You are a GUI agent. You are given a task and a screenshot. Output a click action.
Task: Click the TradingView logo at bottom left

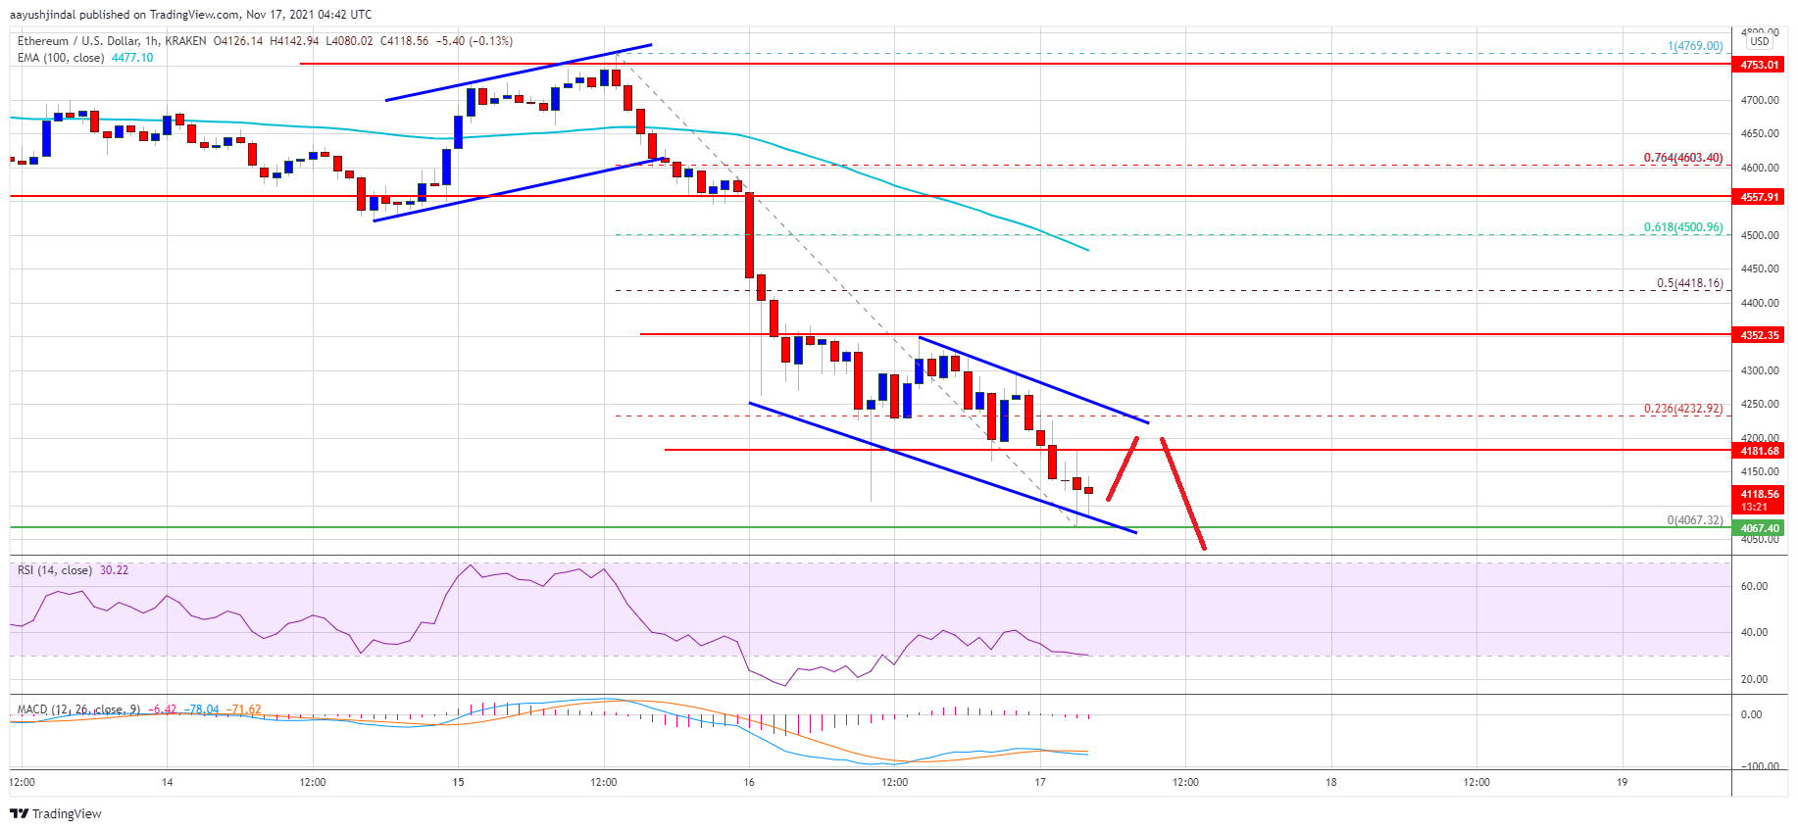(56, 813)
